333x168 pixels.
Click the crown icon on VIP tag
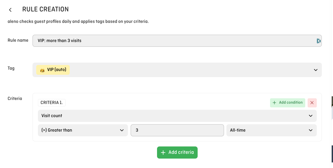click(x=42, y=70)
